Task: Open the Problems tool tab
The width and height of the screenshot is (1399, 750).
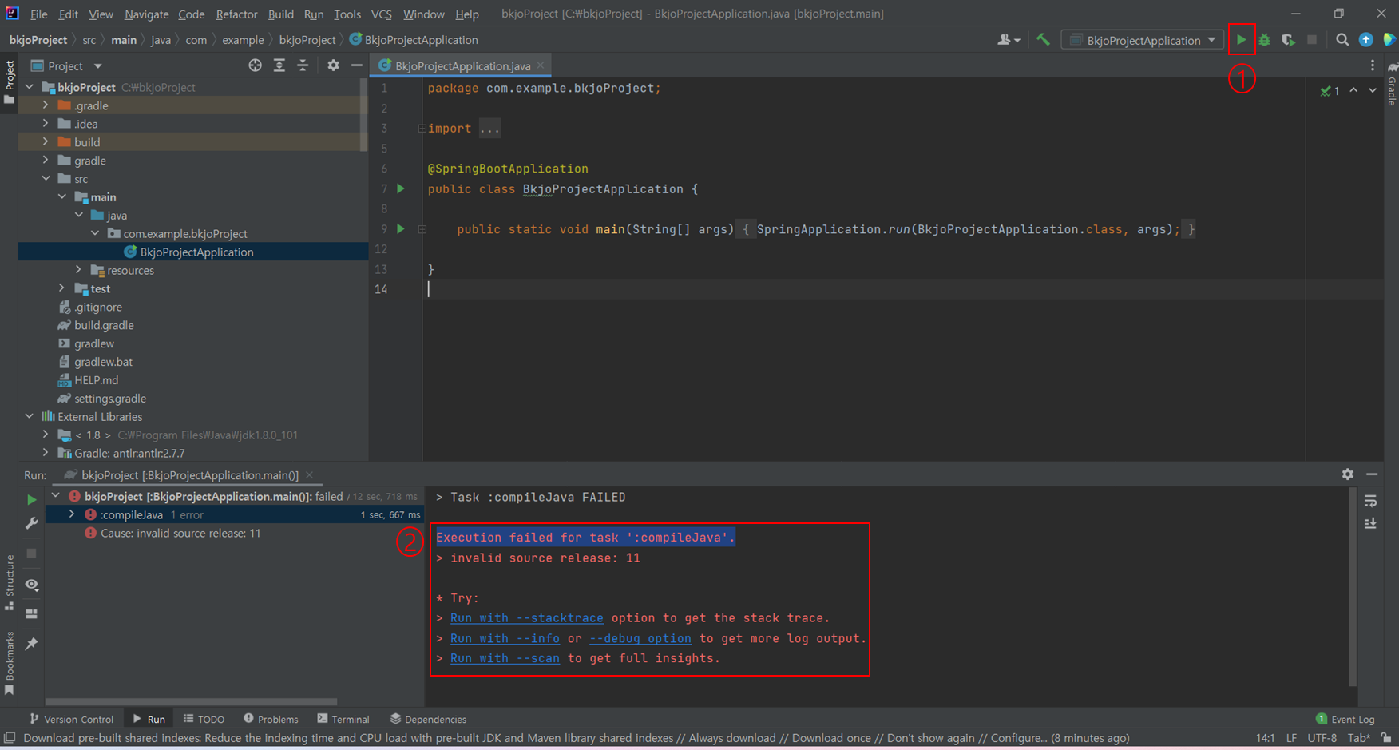Action: [271, 719]
